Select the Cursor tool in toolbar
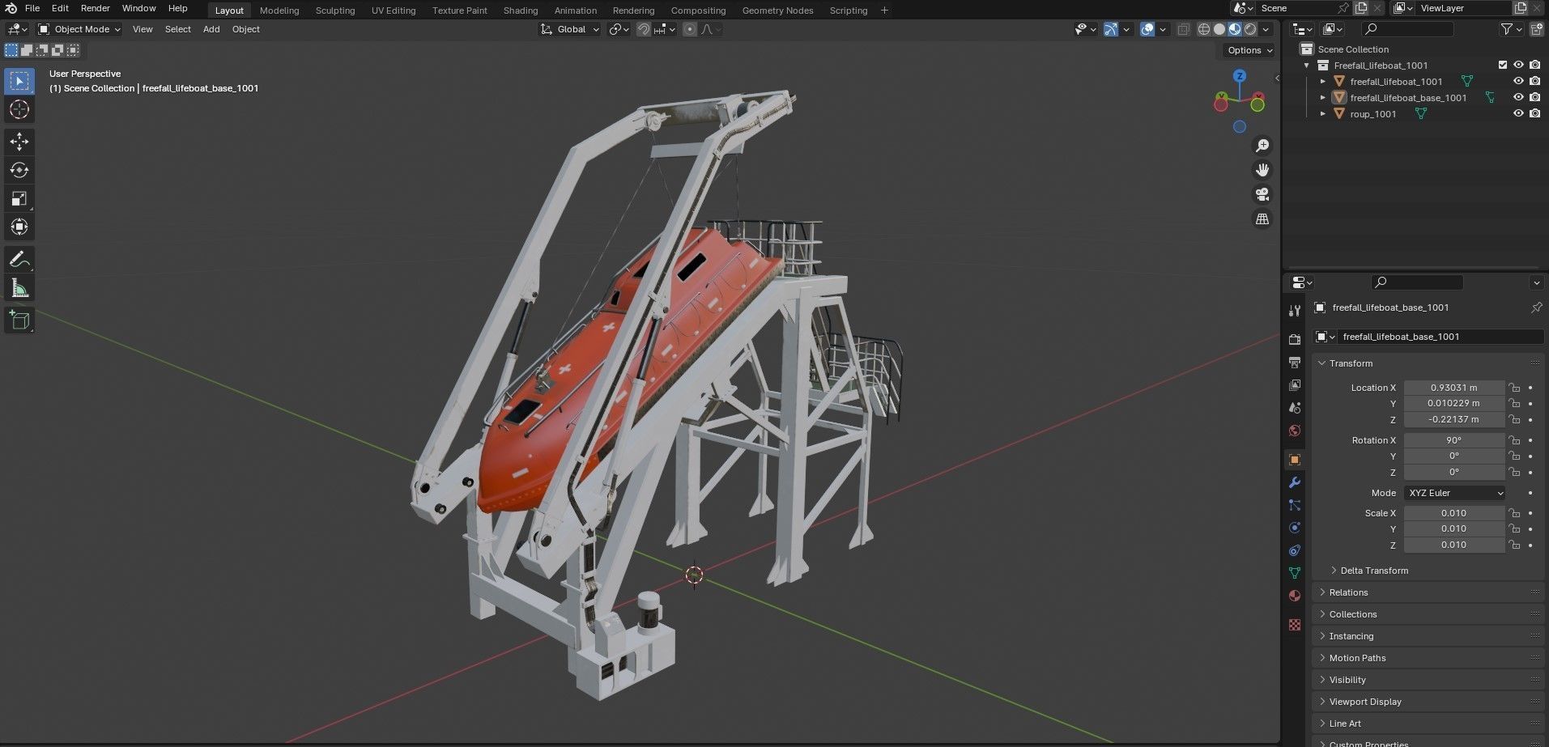This screenshot has height=747, width=1549. click(19, 109)
